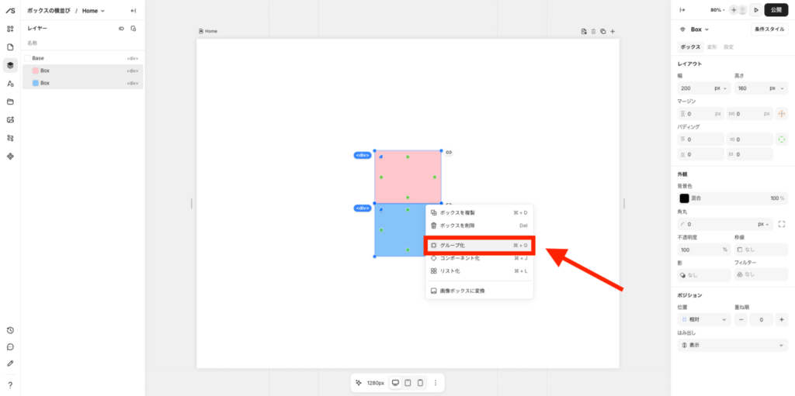Expand the はみ出し 表示 overflow dropdown
The image size is (795, 396).
coord(733,345)
